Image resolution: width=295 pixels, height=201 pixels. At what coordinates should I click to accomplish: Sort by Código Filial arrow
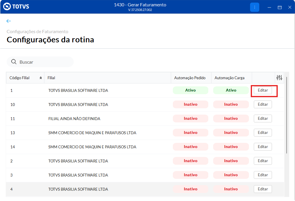coord(41,78)
